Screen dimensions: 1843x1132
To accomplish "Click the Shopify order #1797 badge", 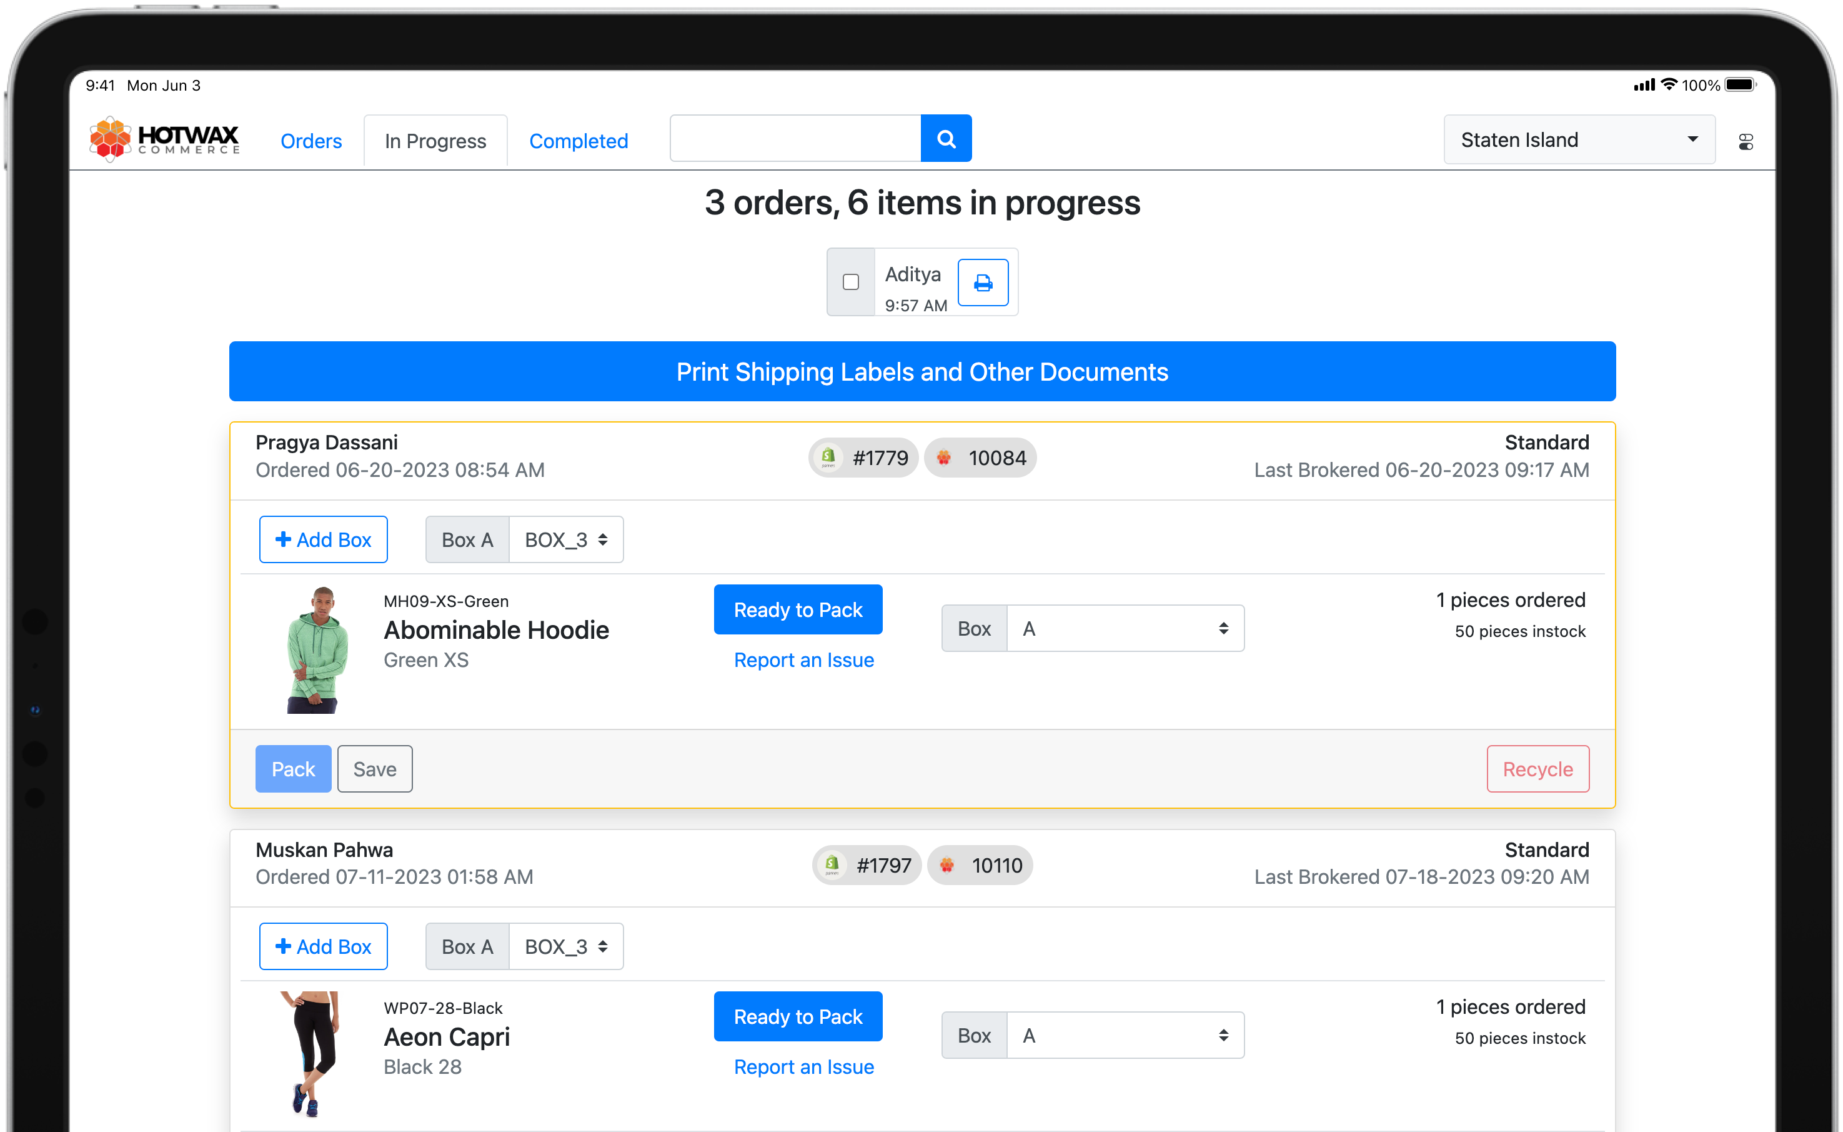I will point(867,864).
